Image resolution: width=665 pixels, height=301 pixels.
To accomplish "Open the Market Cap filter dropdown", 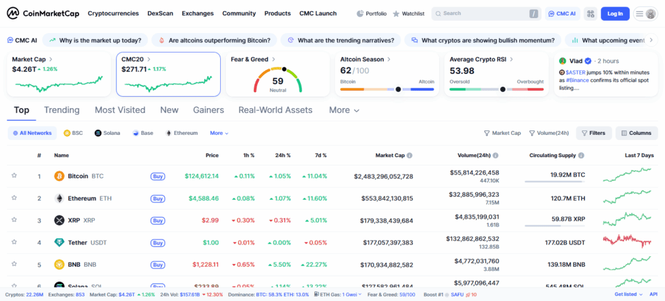I will pyautogui.click(x=502, y=133).
